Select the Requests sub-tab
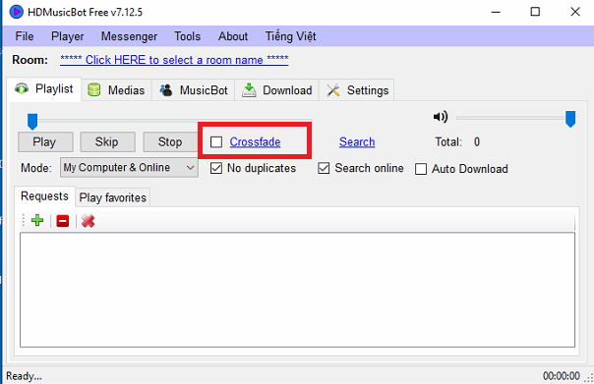Viewport: 594px width, 384px height. point(44,196)
